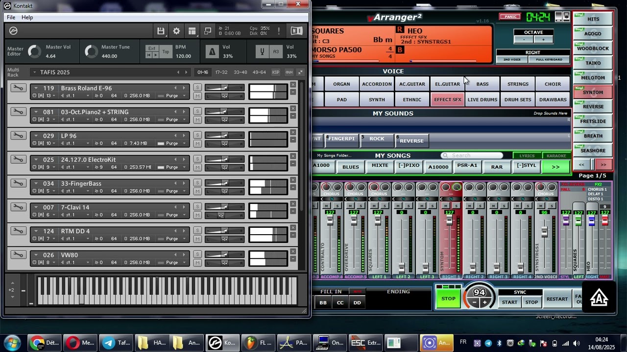
Task: Adjust volume slider of Brass Roland E-96
Action: tap(224, 88)
